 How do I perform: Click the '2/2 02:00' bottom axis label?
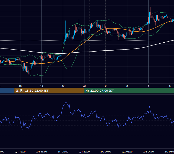pyautogui.click(x=127, y=151)
